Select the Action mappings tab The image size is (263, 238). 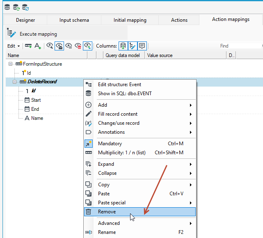click(x=231, y=19)
